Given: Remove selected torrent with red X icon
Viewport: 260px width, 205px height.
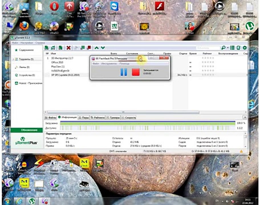Looking at the screenshot, I should 68,48.
